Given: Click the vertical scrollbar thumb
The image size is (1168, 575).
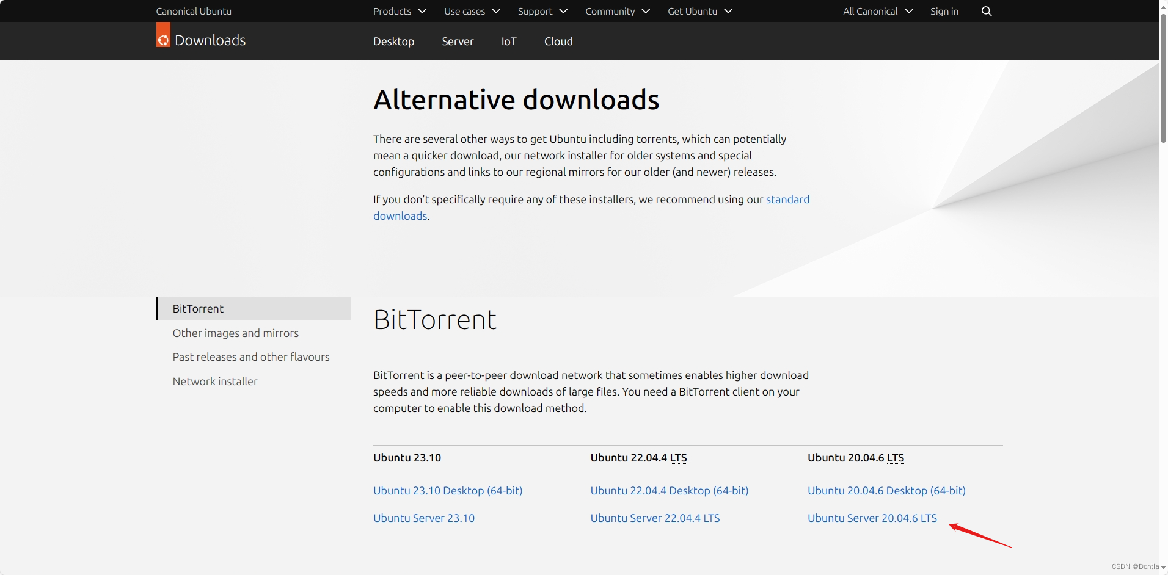Looking at the screenshot, I should 1163,78.
